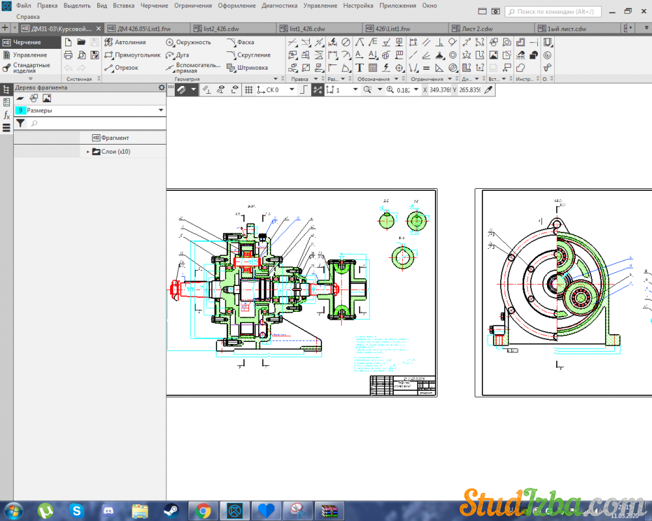Expand the Слои (x10) tree node
Viewport: 652px width, 521px height.
click(x=88, y=152)
